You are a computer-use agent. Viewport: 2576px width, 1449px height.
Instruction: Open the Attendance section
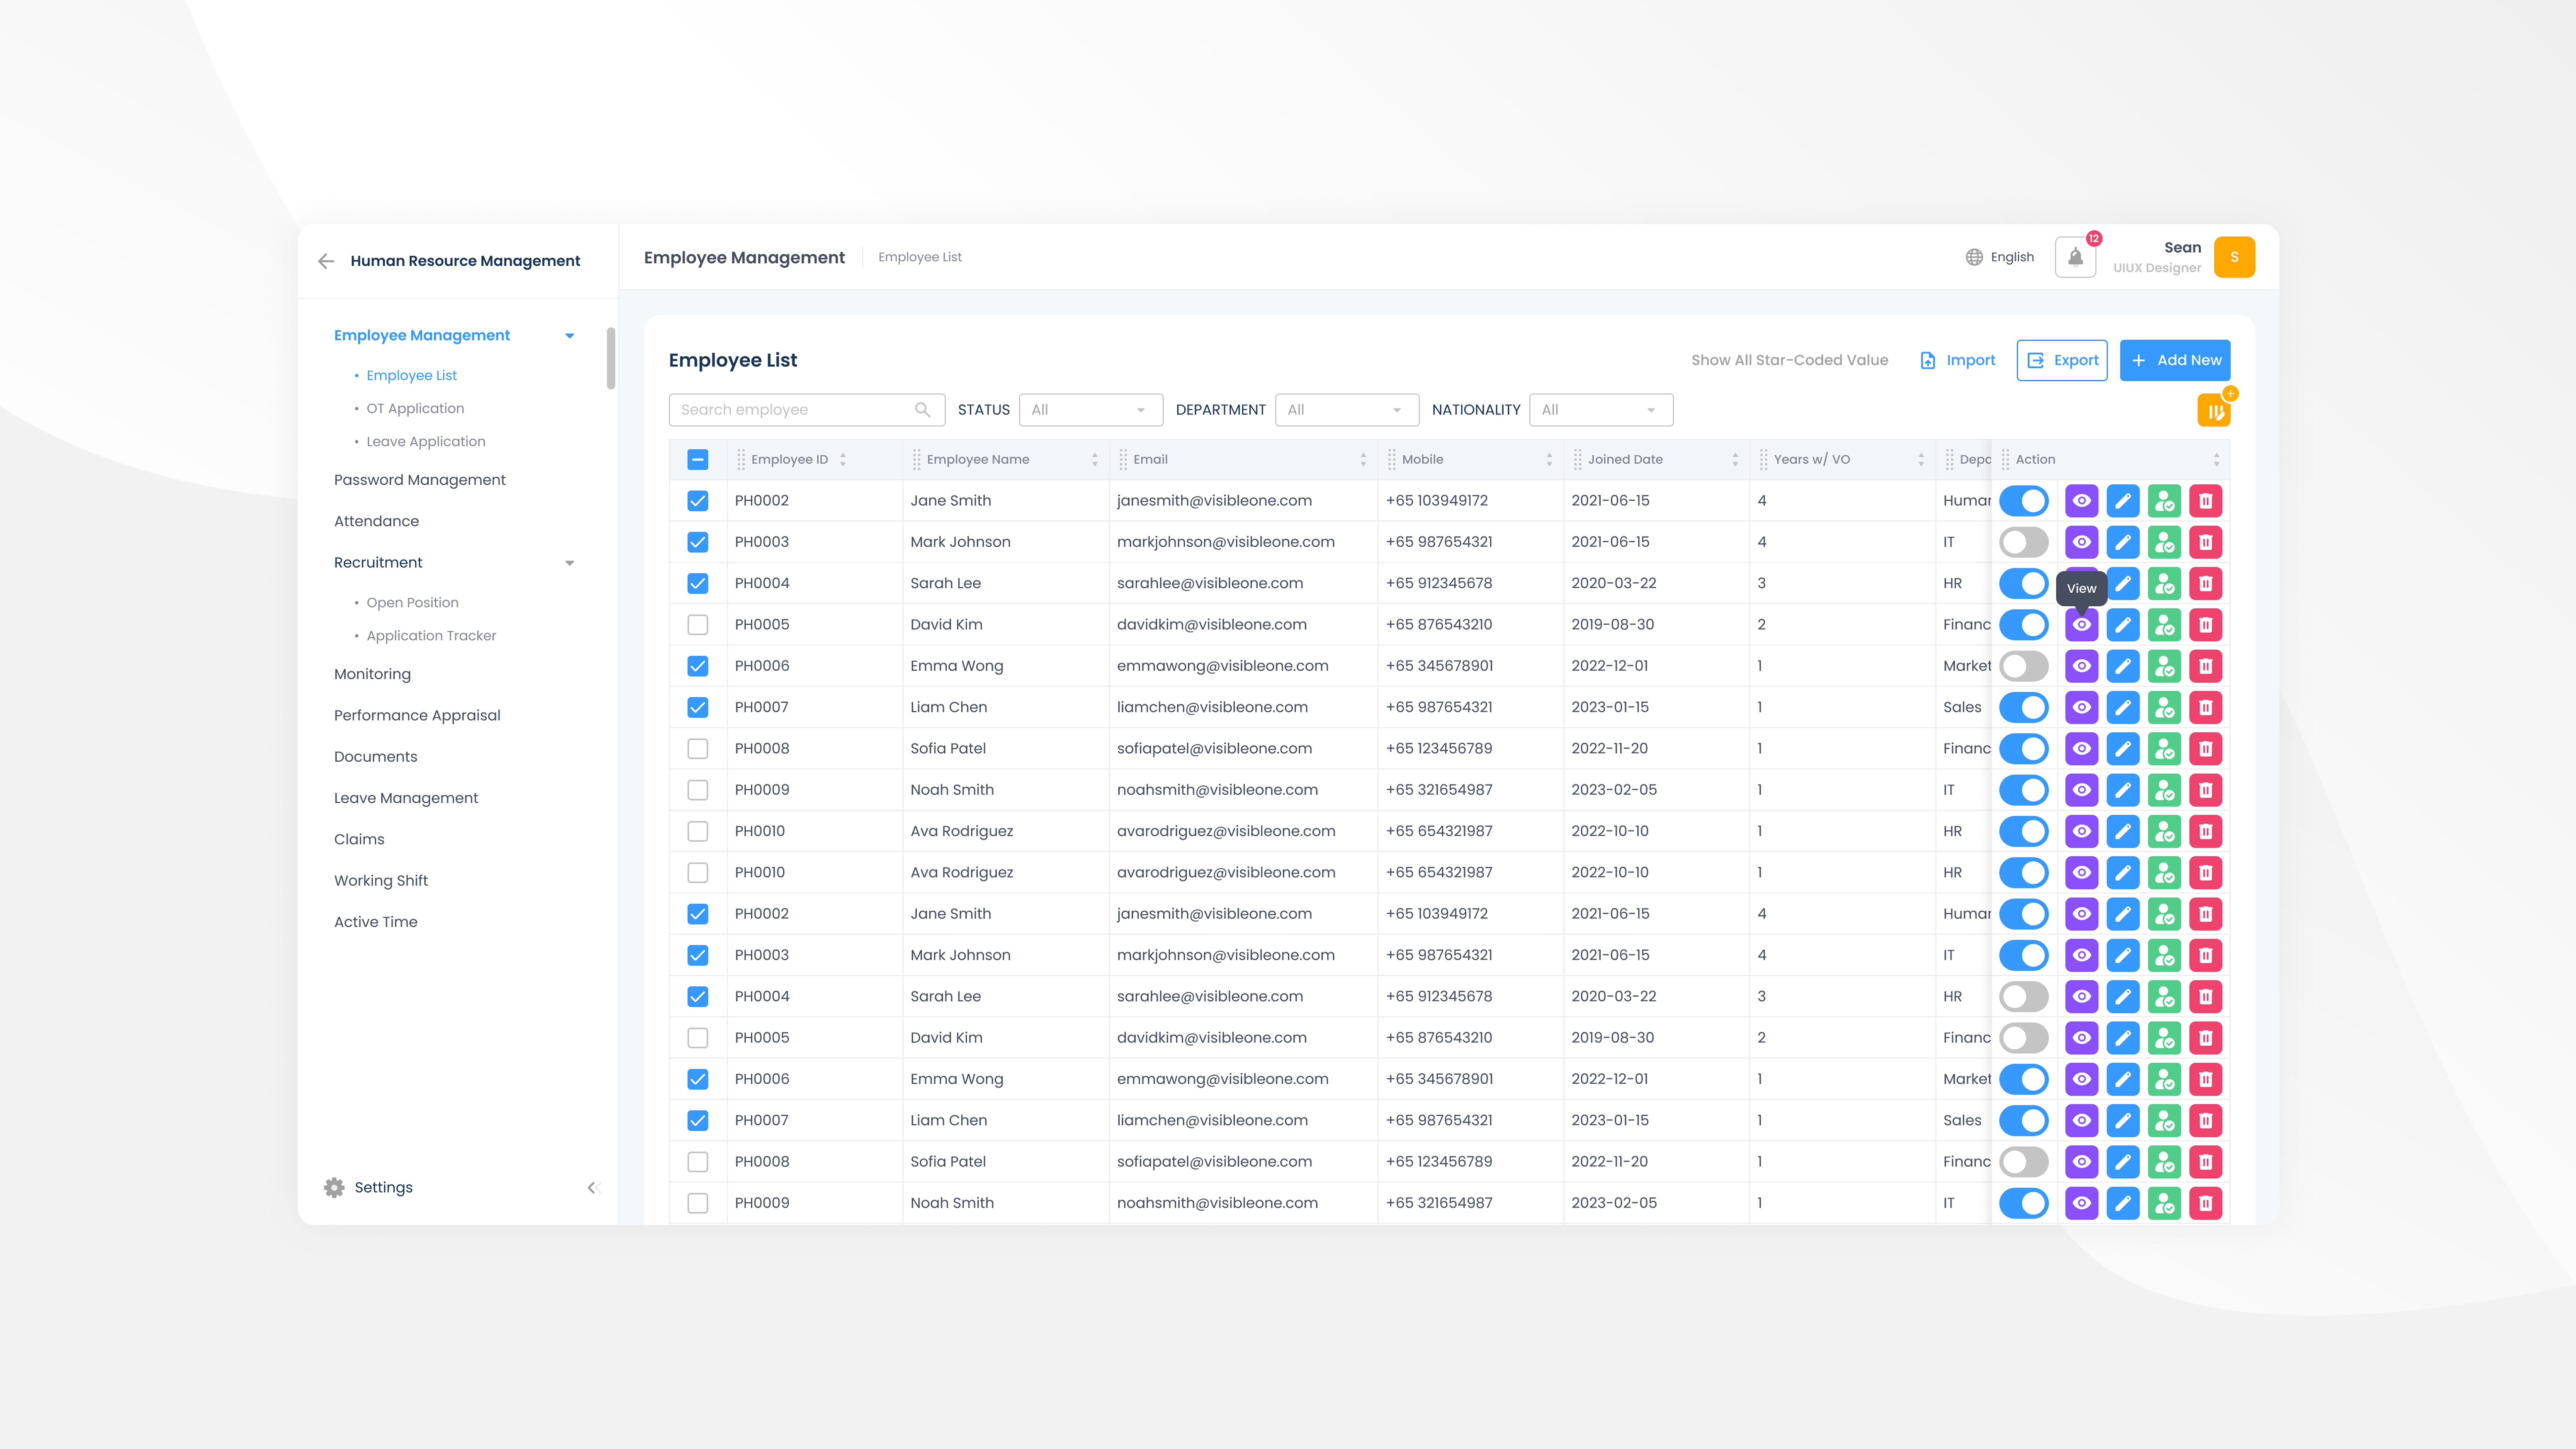tap(376, 521)
